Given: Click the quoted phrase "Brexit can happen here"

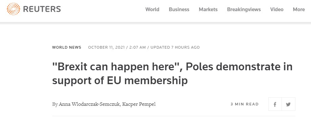Looking at the screenshot, I should (x=118, y=67).
